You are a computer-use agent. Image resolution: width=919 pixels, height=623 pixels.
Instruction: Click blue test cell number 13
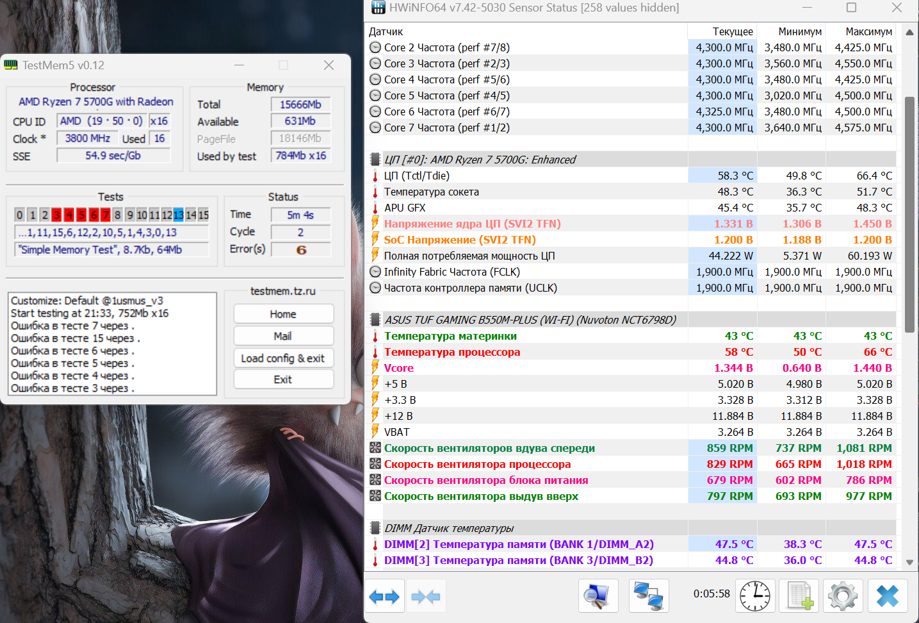pos(178,215)
